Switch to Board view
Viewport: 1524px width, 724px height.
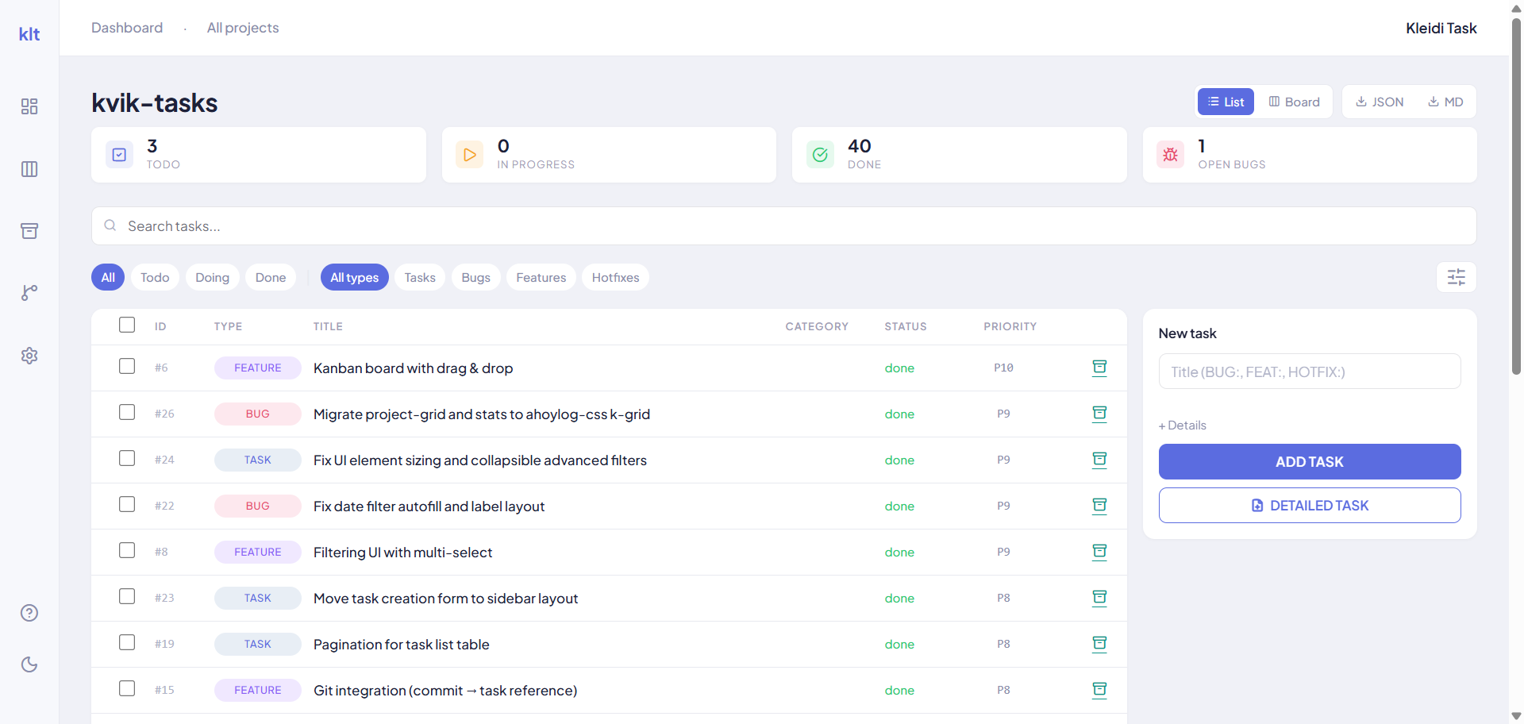1294,102
